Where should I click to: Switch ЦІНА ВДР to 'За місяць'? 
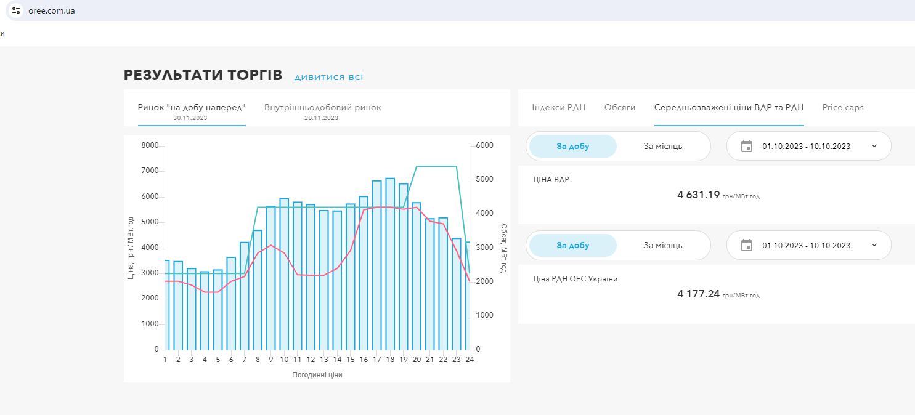(x=662, y=146)
